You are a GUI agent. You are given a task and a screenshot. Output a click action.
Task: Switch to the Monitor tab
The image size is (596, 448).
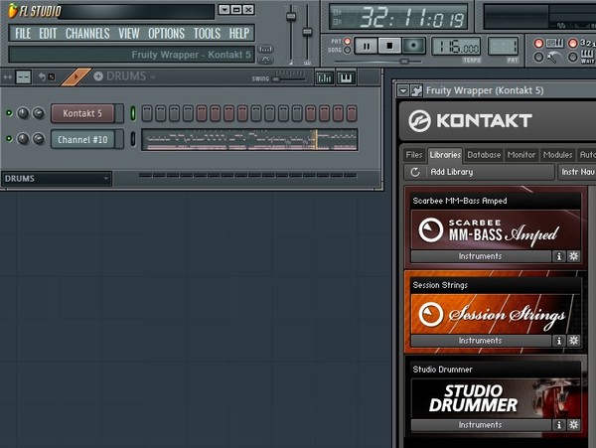[x=521, y=155]
